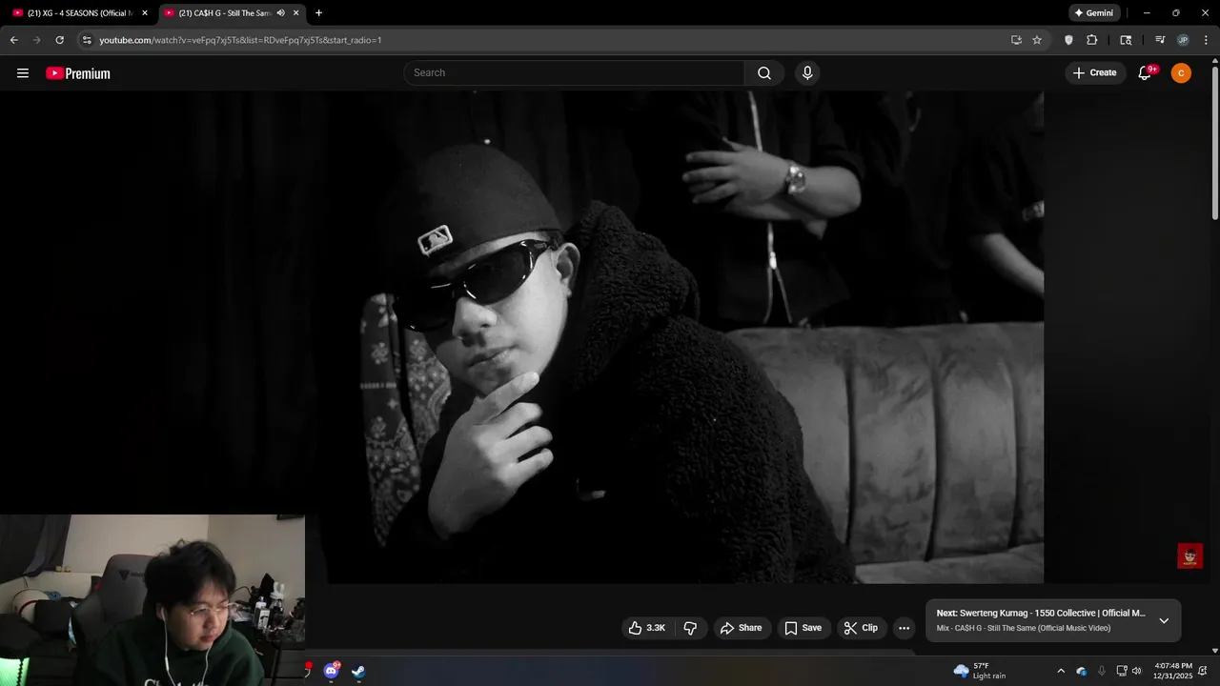
Task: Save the video to a playlist
Action: point(803,628)
